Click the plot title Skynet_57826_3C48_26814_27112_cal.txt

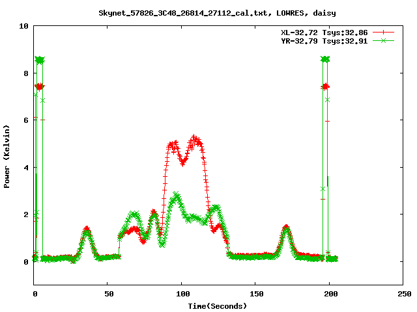(184, 13)
